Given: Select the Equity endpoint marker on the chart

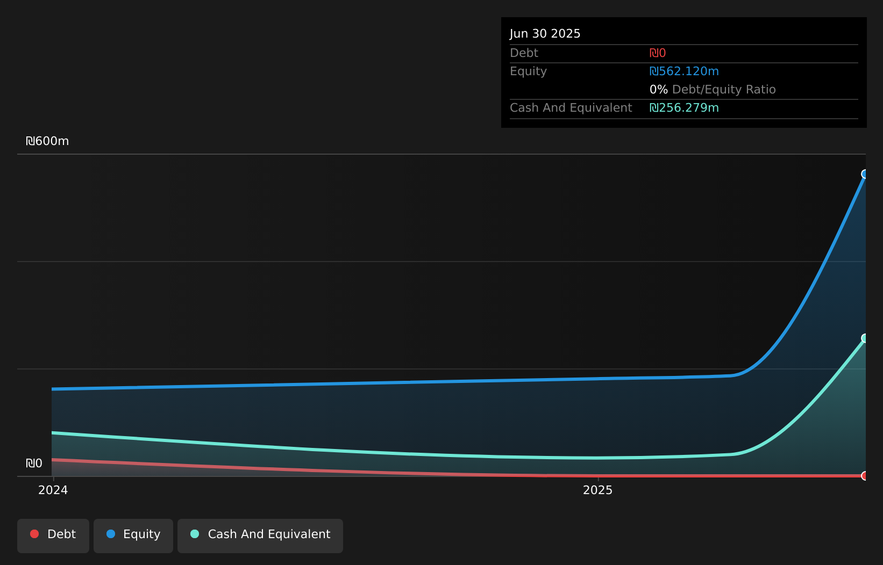Looking at the screenshot, I should click(x=864, y=173).
